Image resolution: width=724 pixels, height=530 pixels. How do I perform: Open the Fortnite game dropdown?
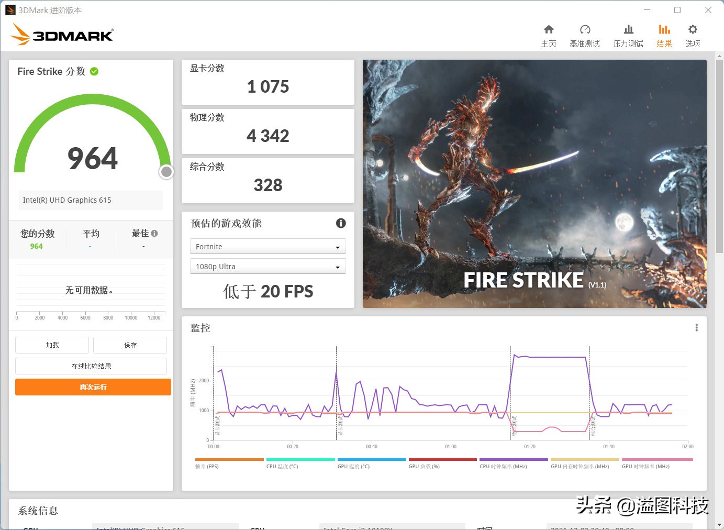pos(268,247)
